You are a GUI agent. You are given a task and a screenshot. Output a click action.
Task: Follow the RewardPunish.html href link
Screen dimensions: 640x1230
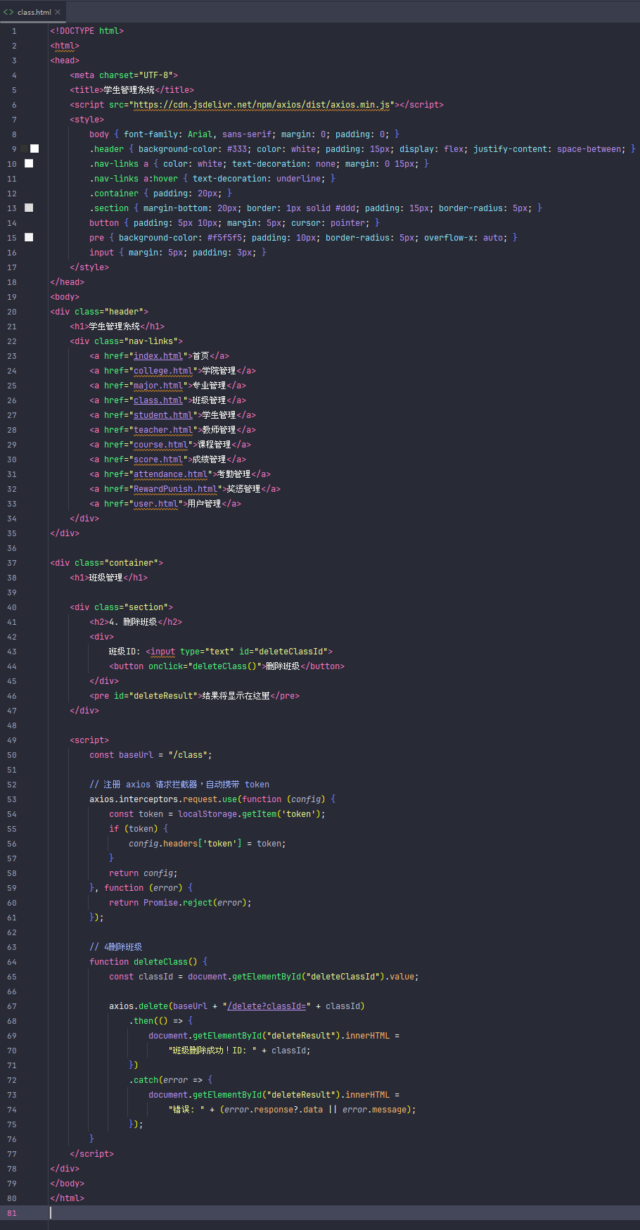176,489
